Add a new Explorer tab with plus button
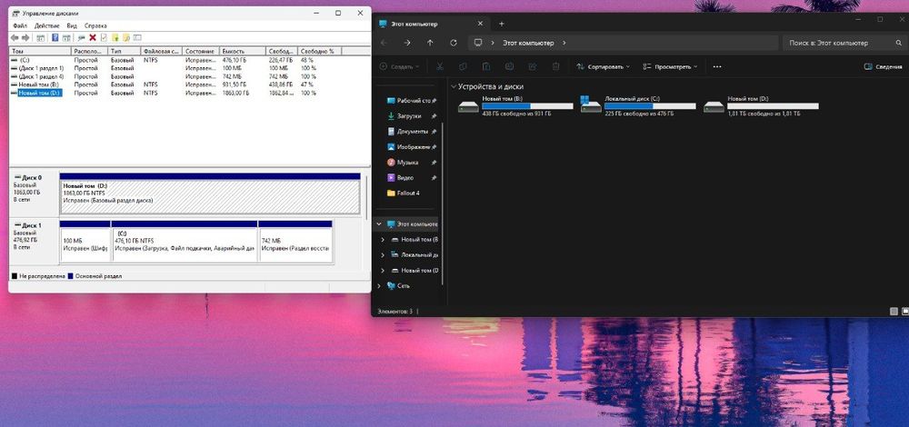 tap(502, 24)
